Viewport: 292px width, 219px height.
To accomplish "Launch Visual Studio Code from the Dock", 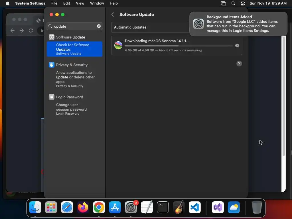I will point(195,207).
